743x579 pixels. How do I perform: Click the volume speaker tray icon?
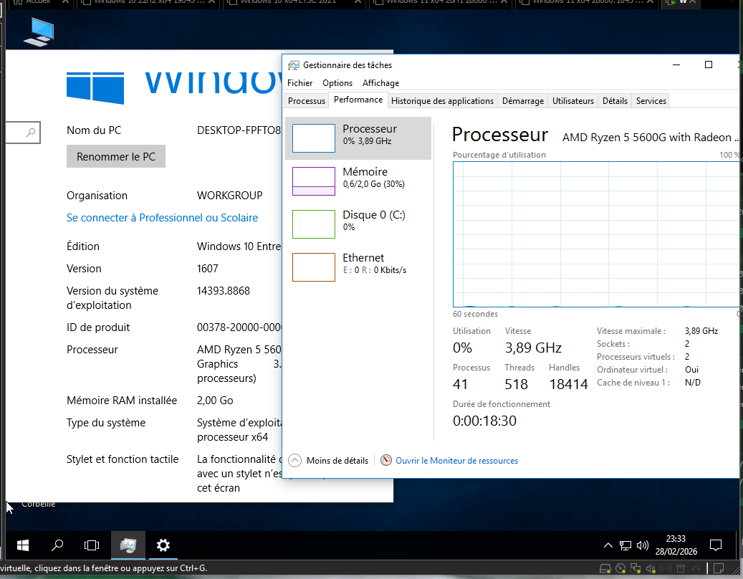click(643, 545)
